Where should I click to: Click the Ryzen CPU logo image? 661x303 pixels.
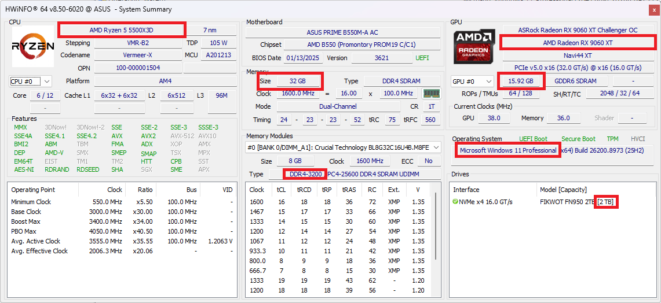coord(33,46)
